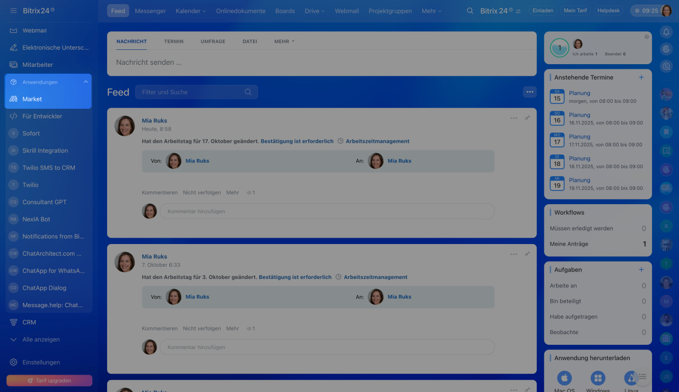Open the MEHR dropdown in the post composer
Image resolution: width=679 pixels, height=392 pixels.
[284, 41]
